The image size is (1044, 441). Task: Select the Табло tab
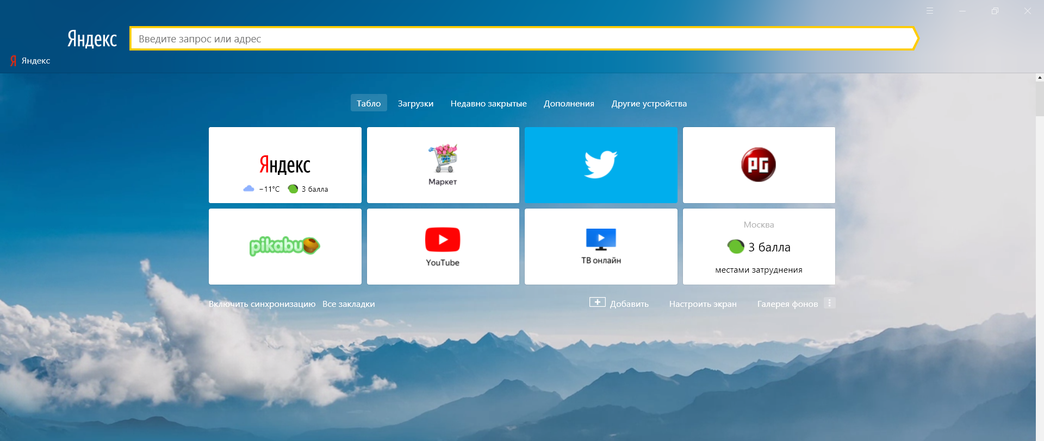click(x=369, y=103)
